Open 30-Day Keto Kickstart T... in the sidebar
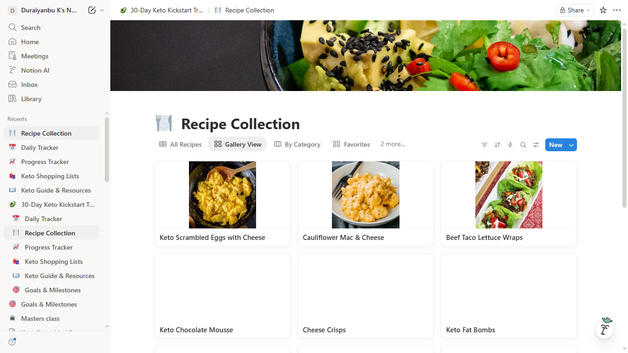628x353 pixels. 51,205
